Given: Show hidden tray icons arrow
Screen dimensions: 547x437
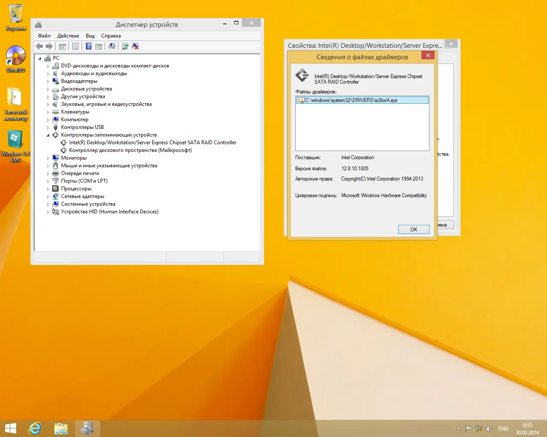Looking at the screenshot, I should click(458, 429).
